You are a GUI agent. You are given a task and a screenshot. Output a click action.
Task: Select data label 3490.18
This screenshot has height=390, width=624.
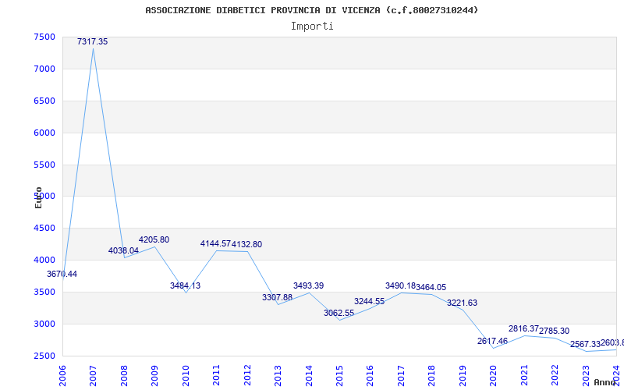pos(400,285)
